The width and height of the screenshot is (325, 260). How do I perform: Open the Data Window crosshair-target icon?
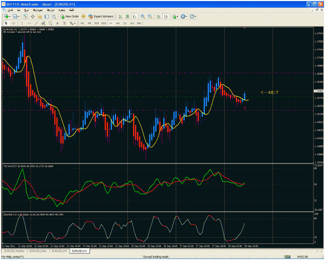coord(33,16)
